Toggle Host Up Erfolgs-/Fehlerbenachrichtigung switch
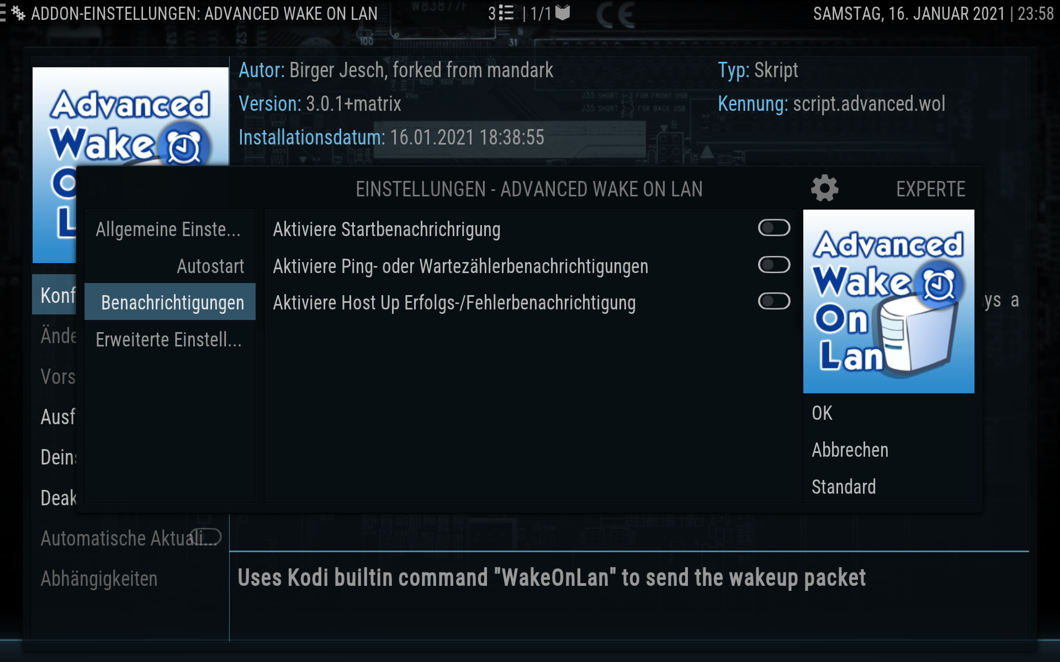1060x662 pixels. [774, 301]
